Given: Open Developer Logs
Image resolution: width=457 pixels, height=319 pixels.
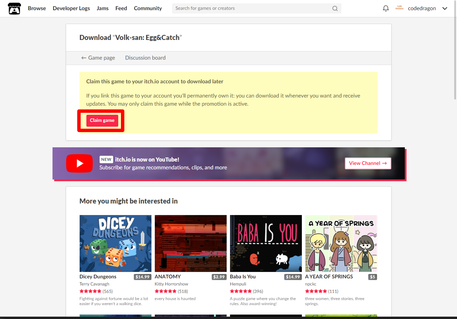Looking at the screenshot, I should [x=71, y=8].
